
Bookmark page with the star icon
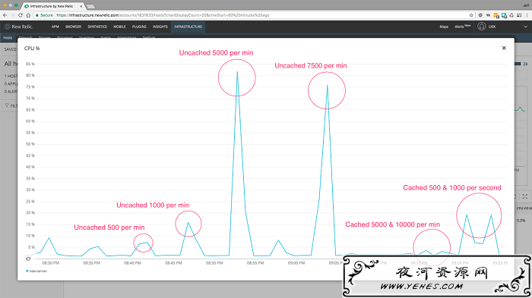(x=471, y=15)
